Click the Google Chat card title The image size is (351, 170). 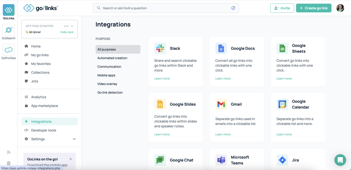[182, 160]
